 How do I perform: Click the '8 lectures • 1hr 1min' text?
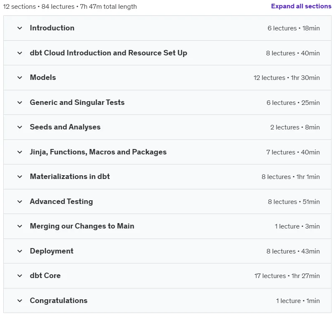click(291, 176)
